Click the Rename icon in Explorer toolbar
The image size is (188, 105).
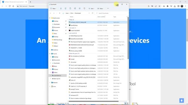click(75, 8)
